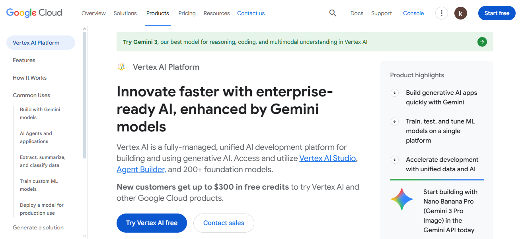
Task: Open the three-dot overflow menu
Action: click(441, 13)
